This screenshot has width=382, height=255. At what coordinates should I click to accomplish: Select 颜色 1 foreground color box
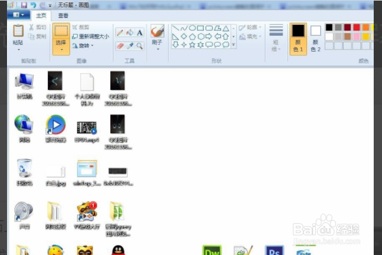point(298,38)
